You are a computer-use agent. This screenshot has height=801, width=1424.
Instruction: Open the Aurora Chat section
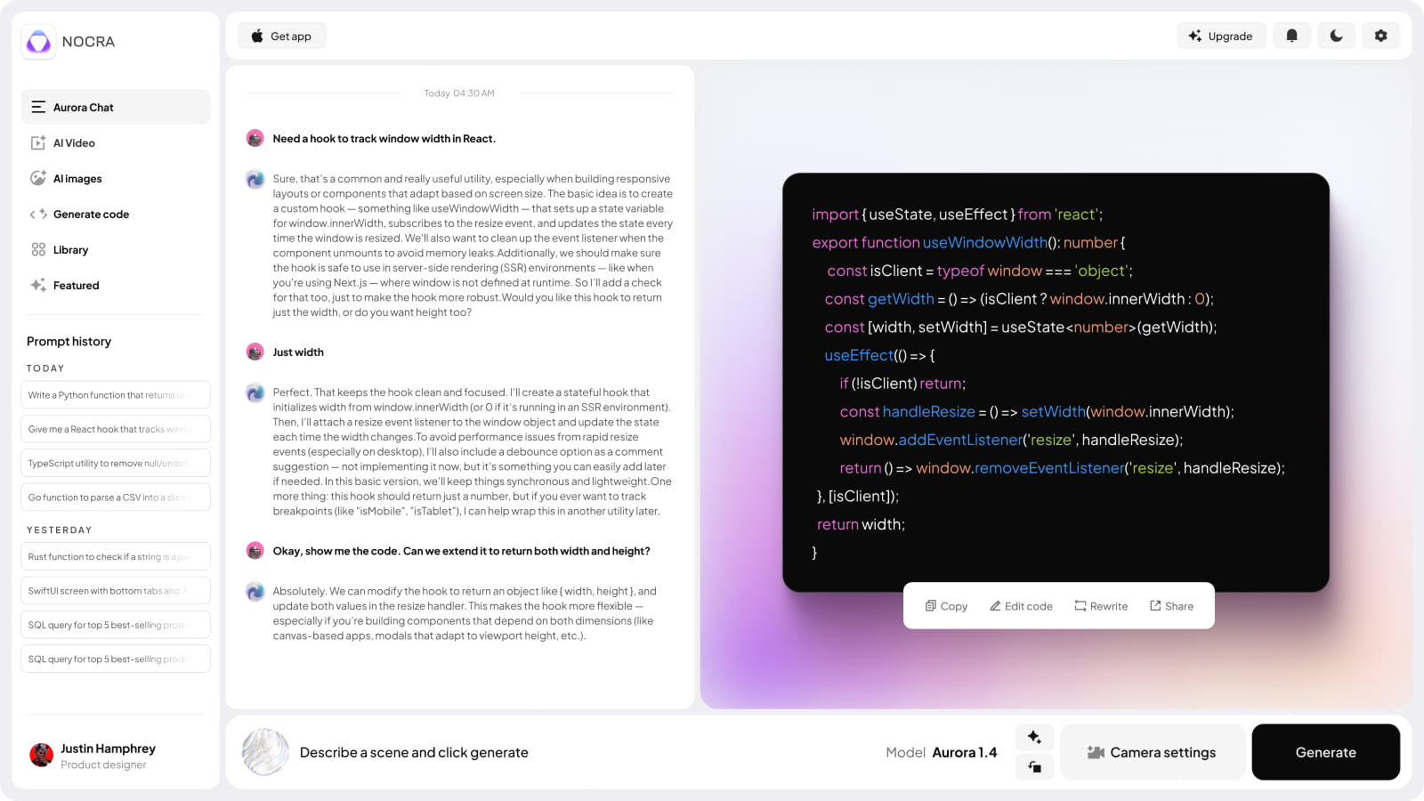click(x=85, y=107)
